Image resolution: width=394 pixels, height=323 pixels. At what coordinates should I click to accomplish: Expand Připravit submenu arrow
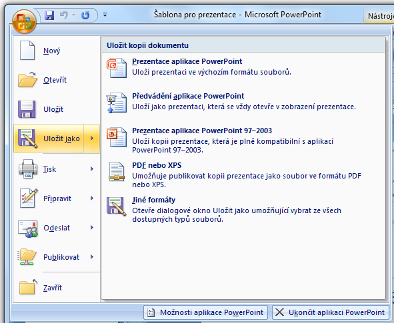(x=92, y=198)
